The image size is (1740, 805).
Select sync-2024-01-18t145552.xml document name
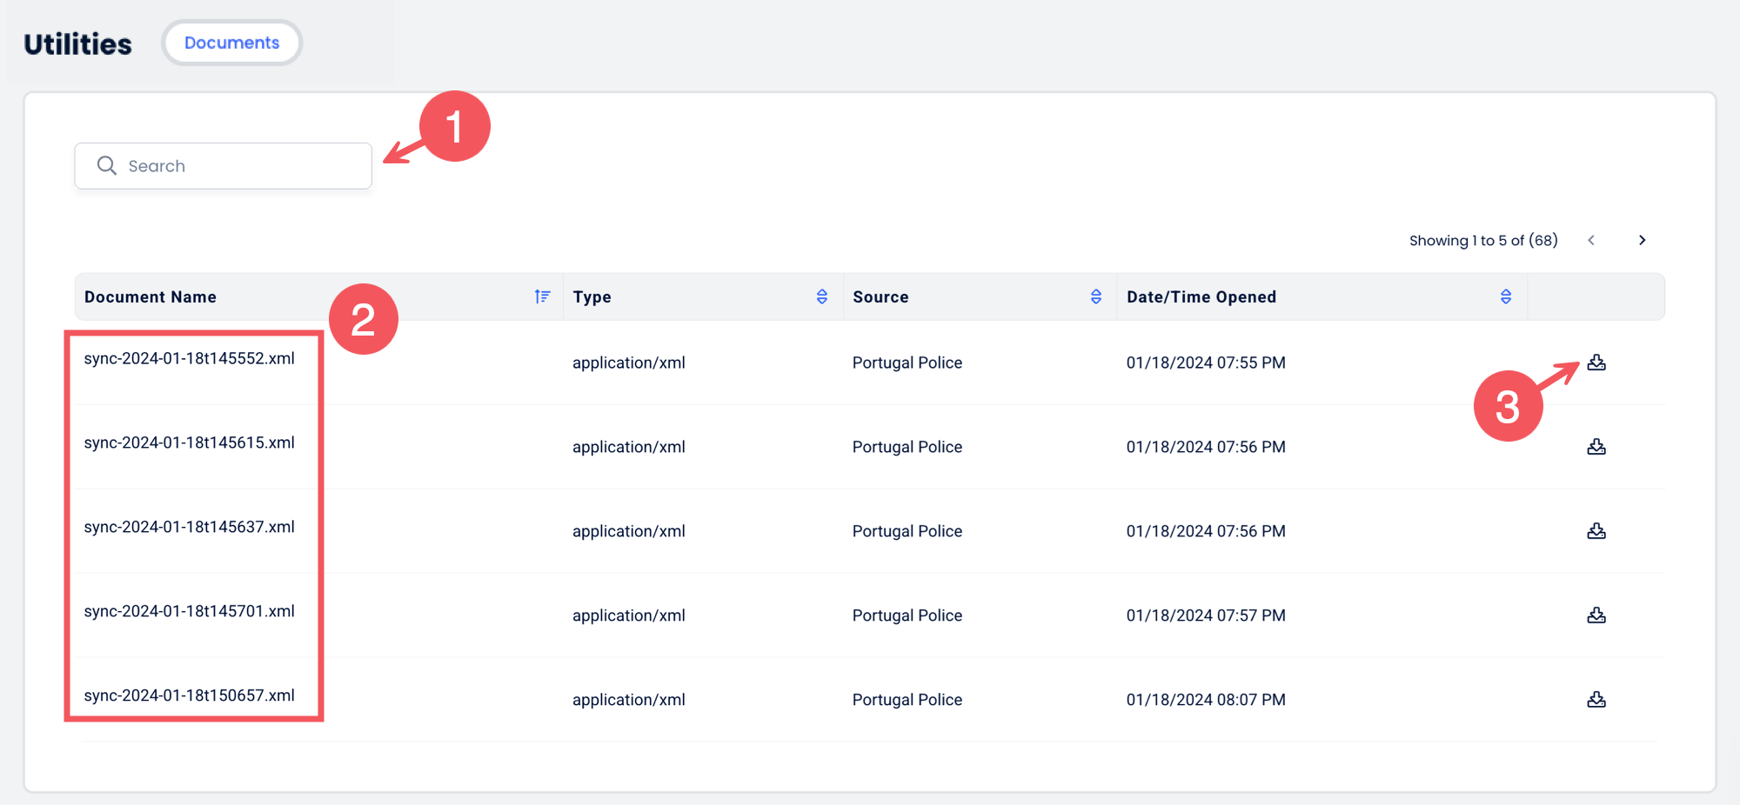(x=189, y=358)
